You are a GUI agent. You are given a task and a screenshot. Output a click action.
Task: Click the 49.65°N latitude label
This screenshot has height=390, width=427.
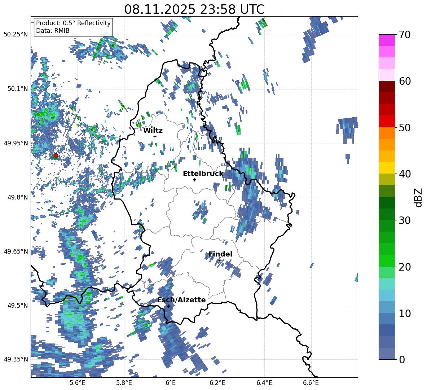(x=16, y=251)
